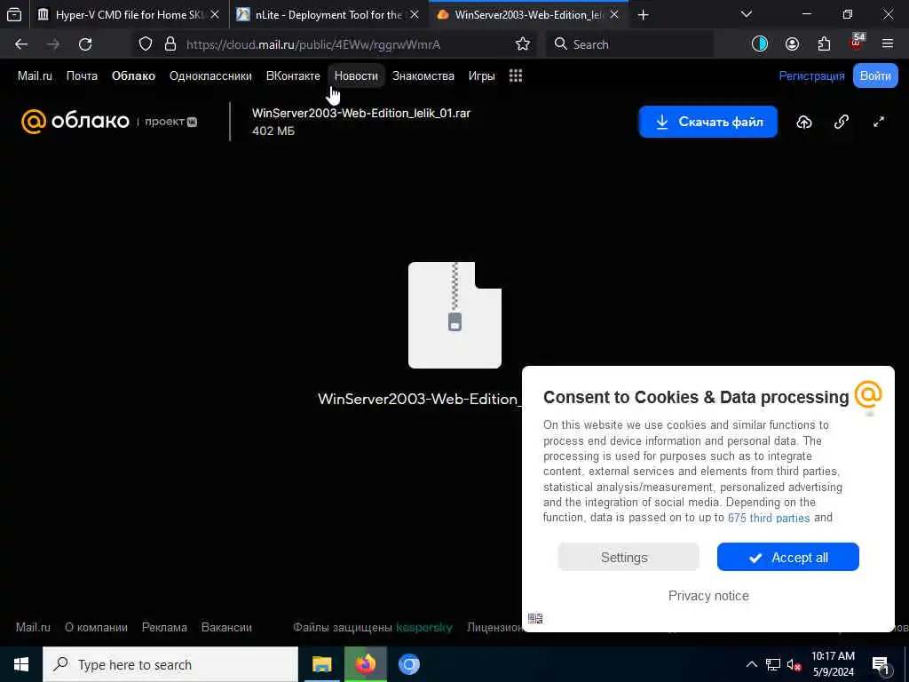The width and height of the screenshot is (909, 682).
Task: Open Mail.ru in the top navigation
Action: pos(35,76)
